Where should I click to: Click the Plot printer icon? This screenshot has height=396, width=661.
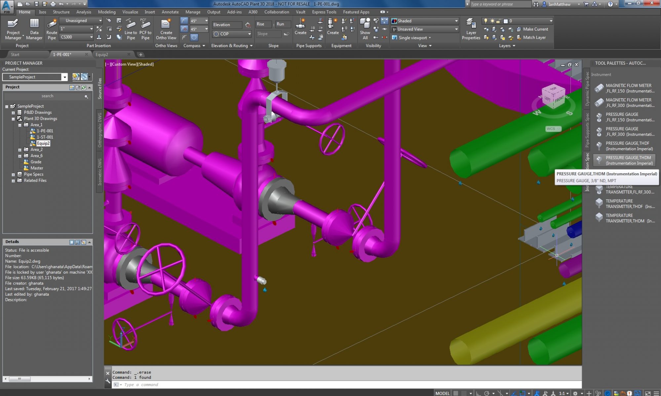pos(53,4)
